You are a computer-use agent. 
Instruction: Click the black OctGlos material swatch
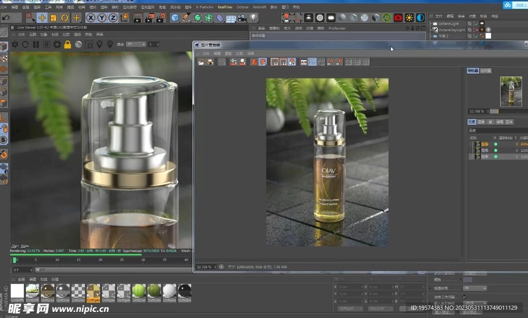click(185, 293)
